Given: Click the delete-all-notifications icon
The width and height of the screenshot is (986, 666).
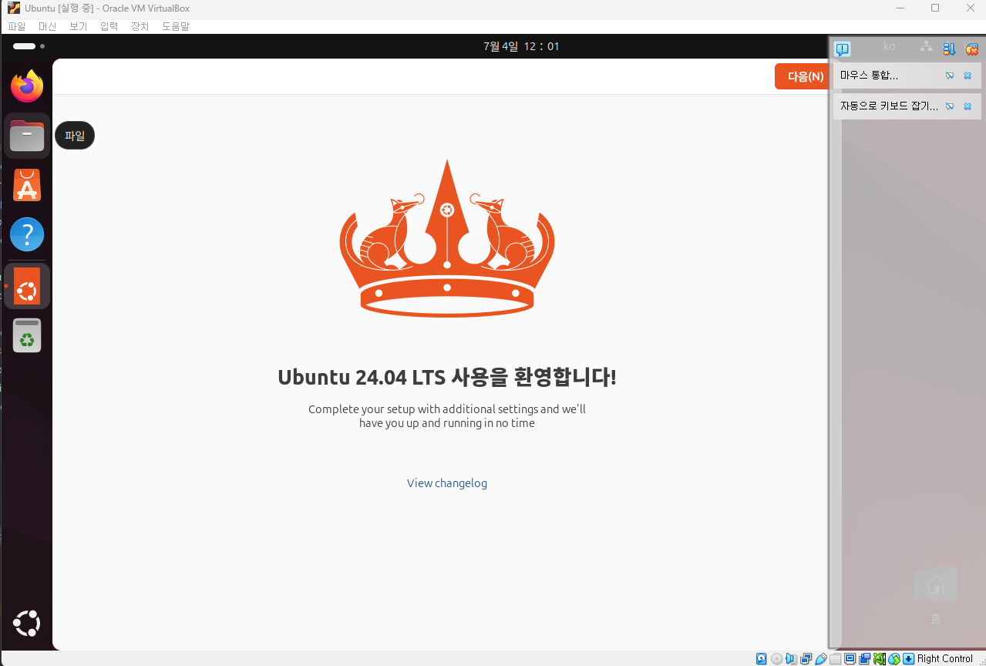Looking at the screenshot, I should coord(971,49).
